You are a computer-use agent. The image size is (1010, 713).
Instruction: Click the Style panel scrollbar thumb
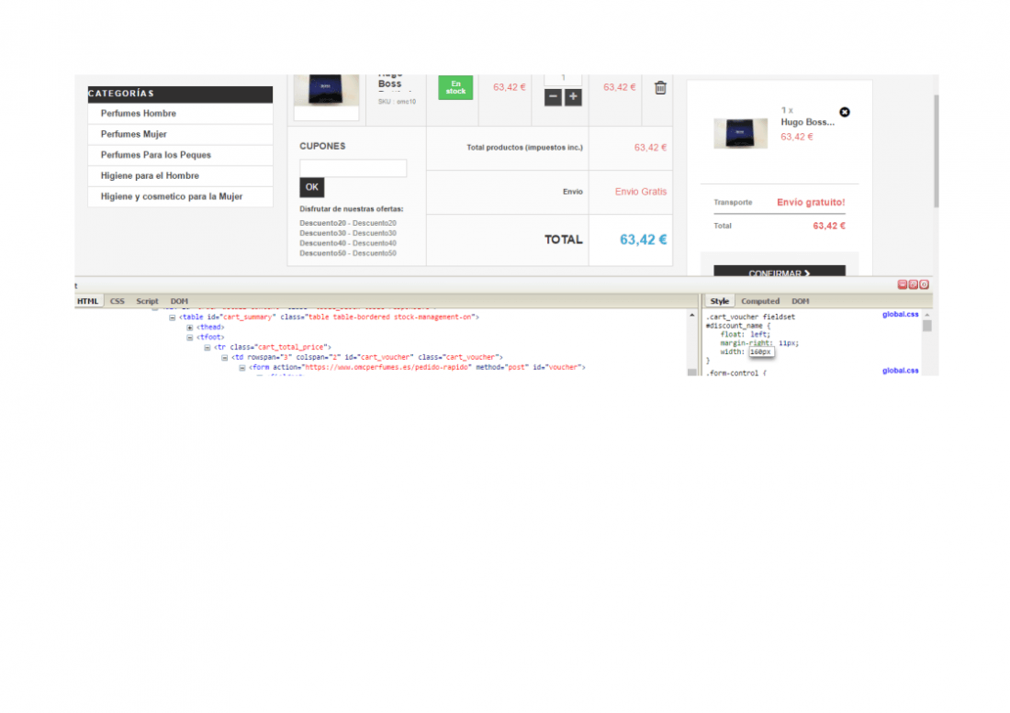[x=927, y=326]
